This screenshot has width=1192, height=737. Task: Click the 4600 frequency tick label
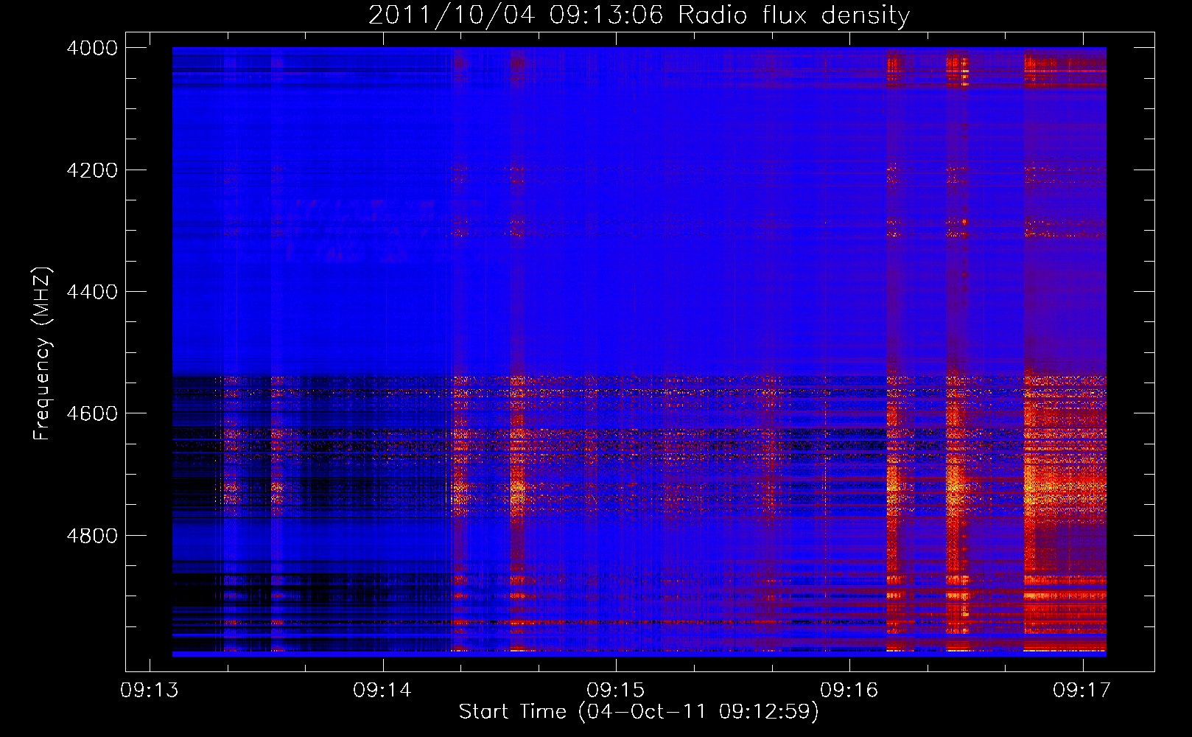(92, 413)
